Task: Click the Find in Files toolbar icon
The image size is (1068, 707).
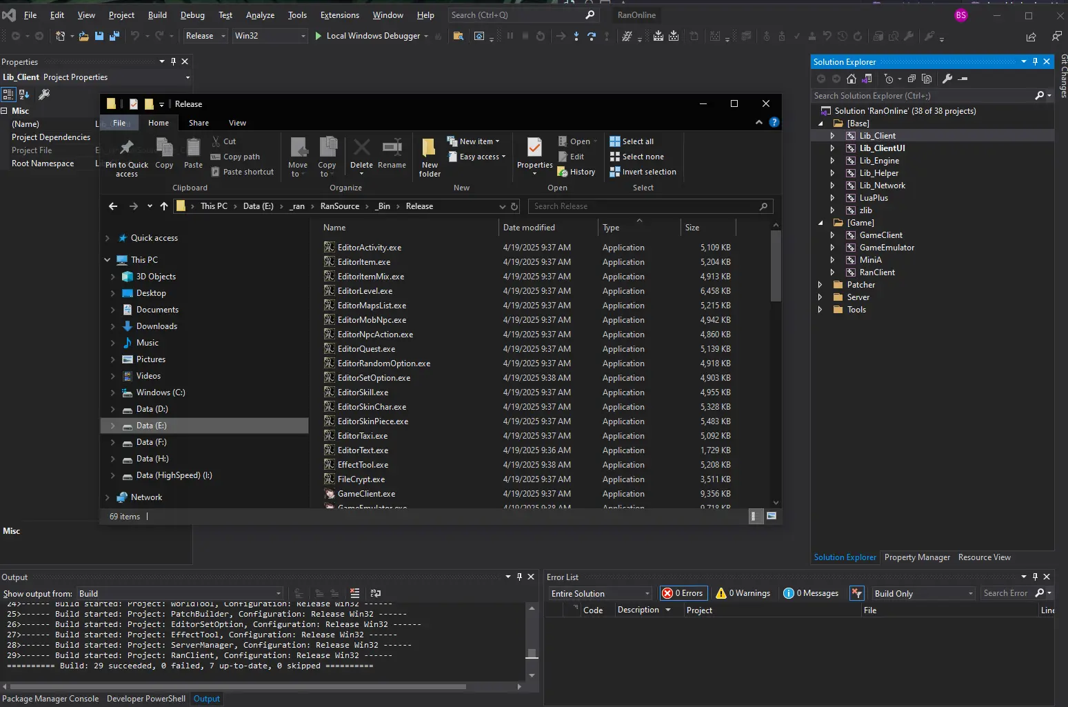Action: (x=458, y=36)
